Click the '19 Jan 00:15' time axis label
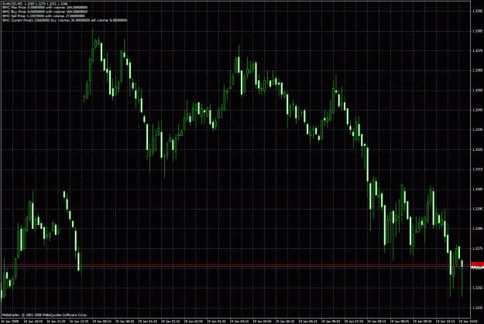 tap(101, 321)
